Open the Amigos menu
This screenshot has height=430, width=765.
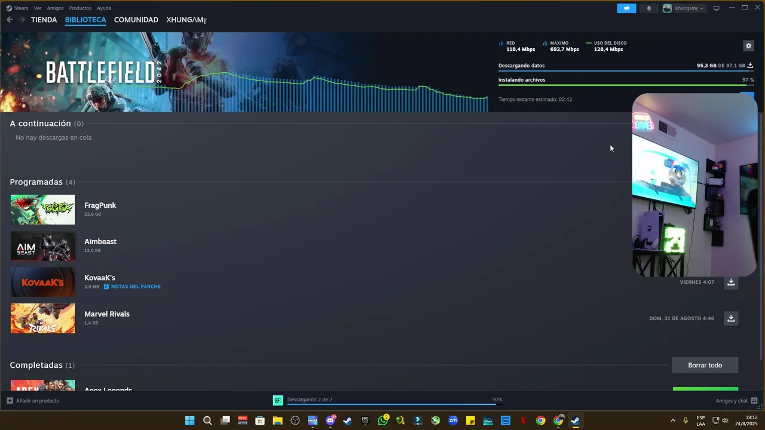[55, 8]
